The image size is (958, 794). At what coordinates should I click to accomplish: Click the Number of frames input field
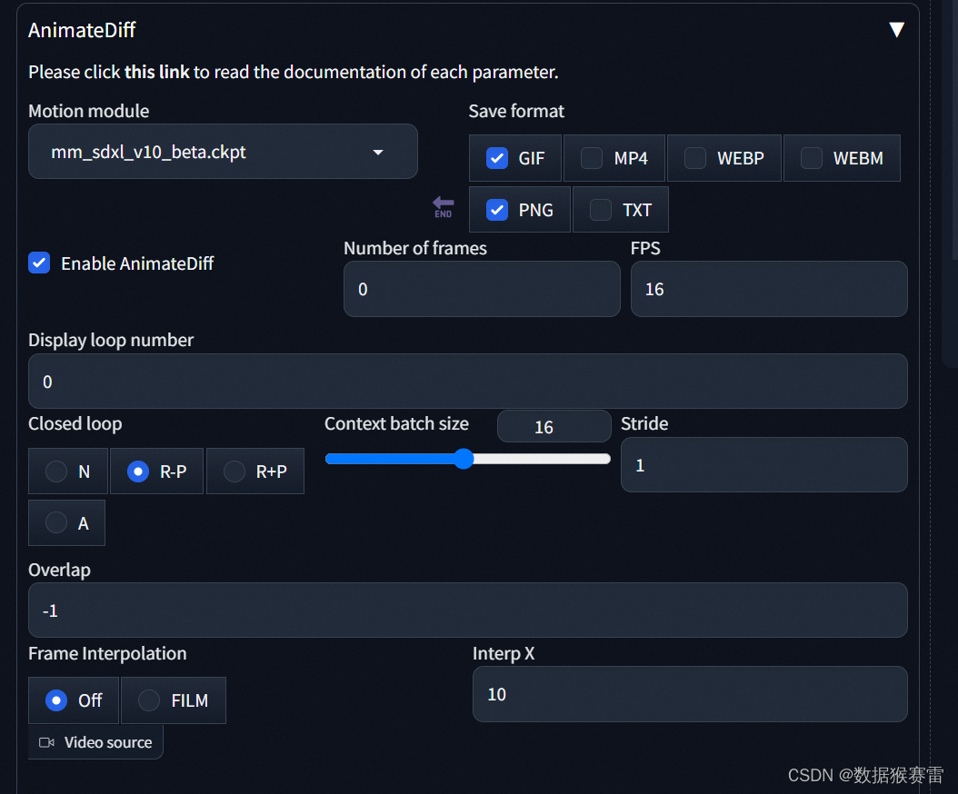pyautogui.click(x=482, y=289)
